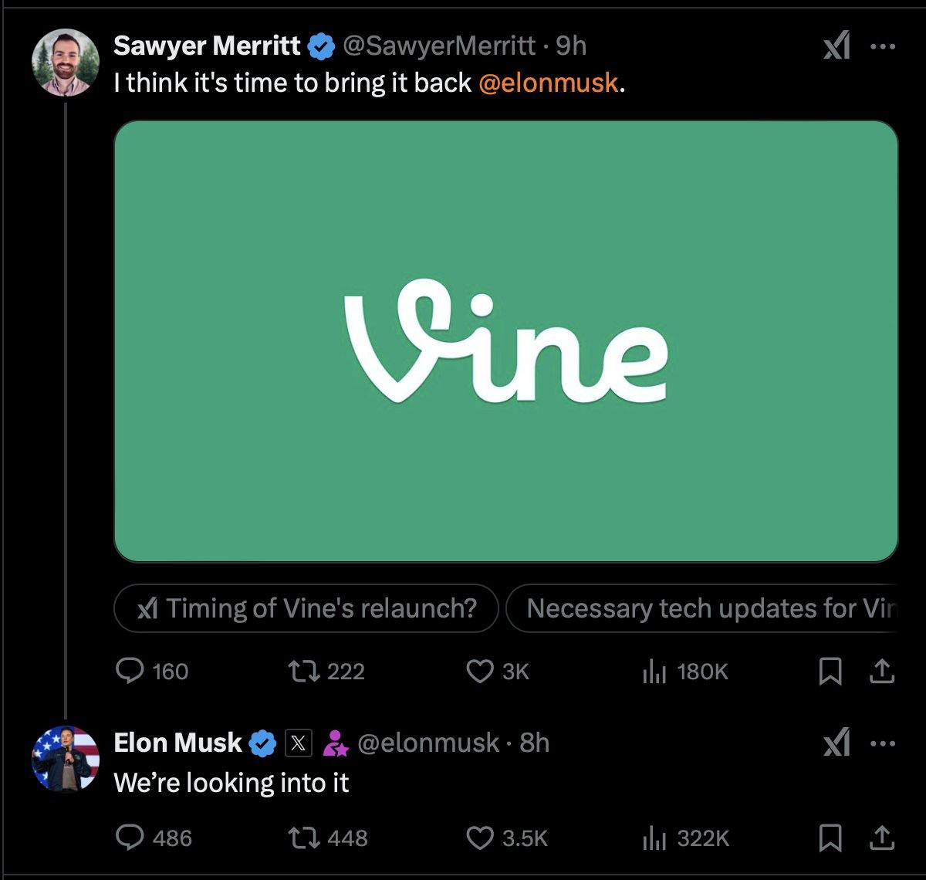Image resolution: width=926 pixels, height=880 pixels.
Task: Expand more options on Elon Musk's reply
Action: point(882,744)
